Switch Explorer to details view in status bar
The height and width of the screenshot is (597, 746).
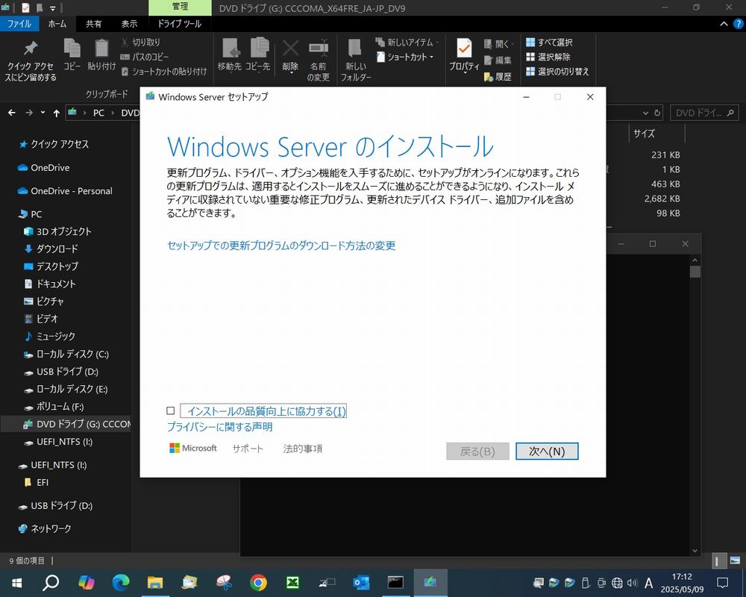click(719, 560)
